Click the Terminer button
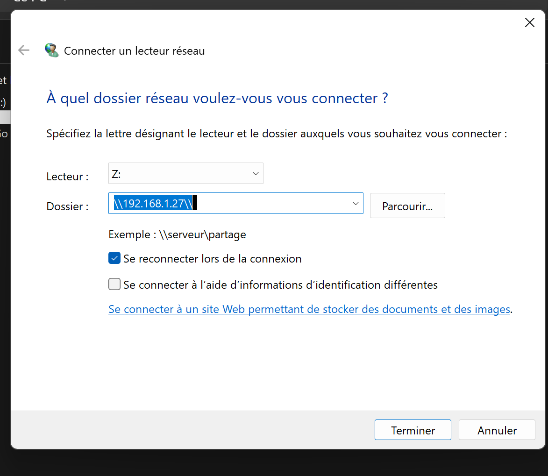Image resolution: width=548 pixels, height=476 pixels. click(413, 430)
